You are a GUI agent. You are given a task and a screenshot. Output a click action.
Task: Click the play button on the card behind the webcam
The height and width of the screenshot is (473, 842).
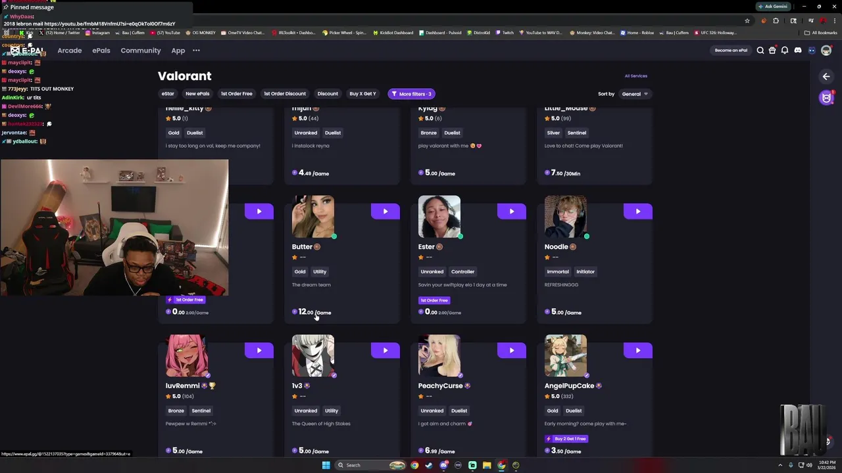click(x=259, y=211)
